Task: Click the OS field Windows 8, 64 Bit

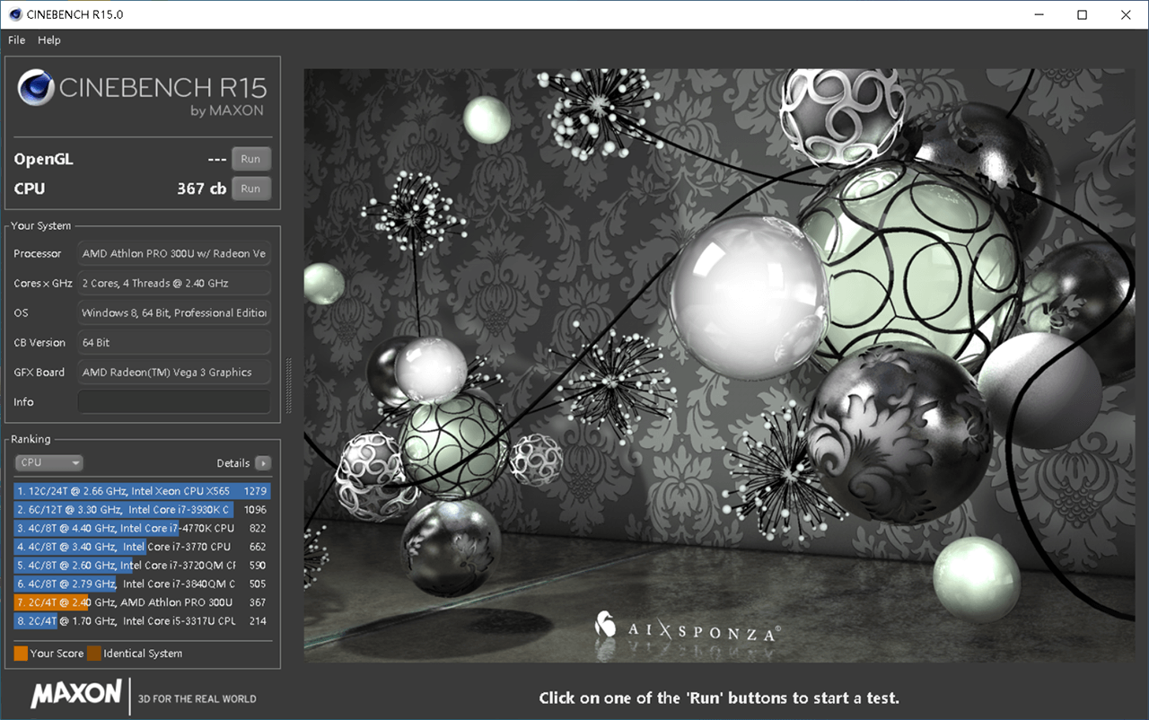Action: tap(174, 312)
